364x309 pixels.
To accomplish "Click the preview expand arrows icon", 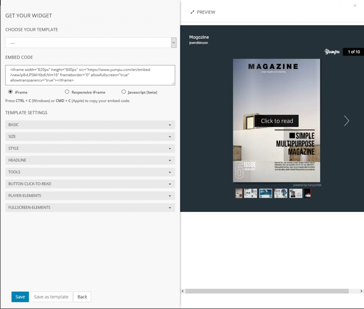I will coord(192,12).
